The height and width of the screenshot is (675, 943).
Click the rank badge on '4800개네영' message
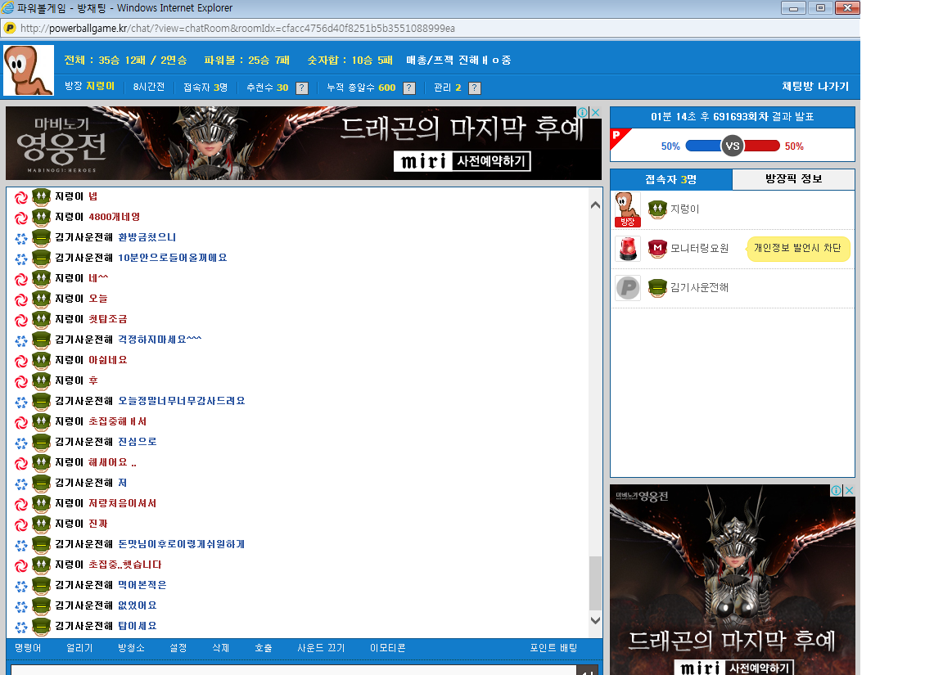[41, 217]
